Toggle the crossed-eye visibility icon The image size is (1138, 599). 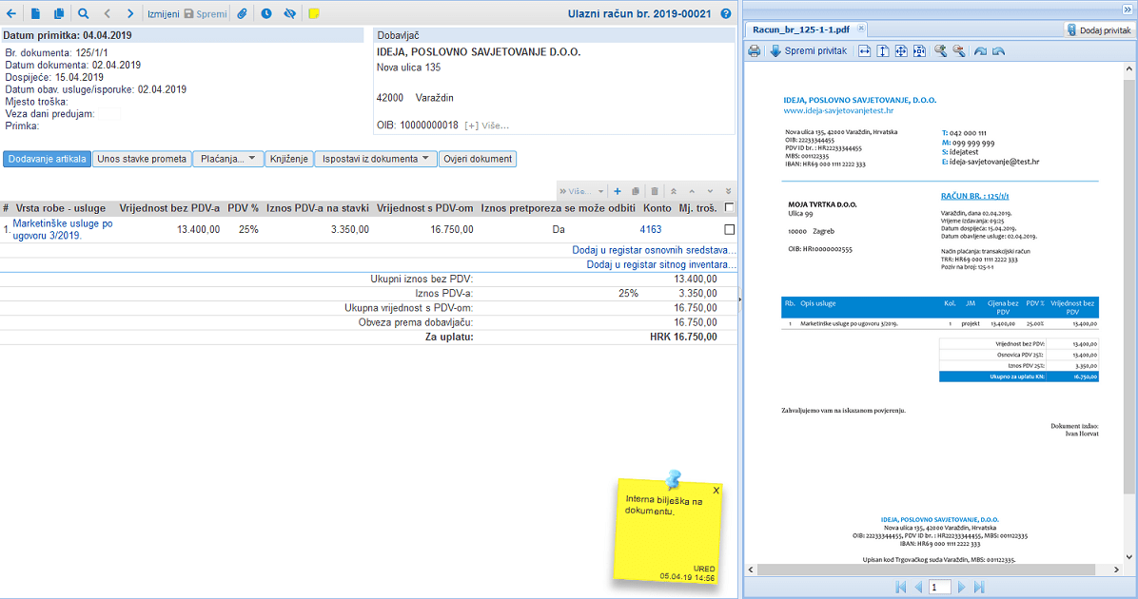(290, 14)
